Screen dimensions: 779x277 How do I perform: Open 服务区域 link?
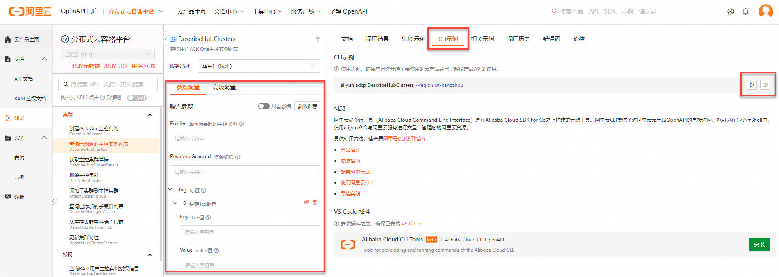pos(143,66)
